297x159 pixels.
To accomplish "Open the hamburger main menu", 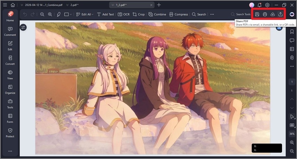I will pyautogui.click(x=5, y=5).
